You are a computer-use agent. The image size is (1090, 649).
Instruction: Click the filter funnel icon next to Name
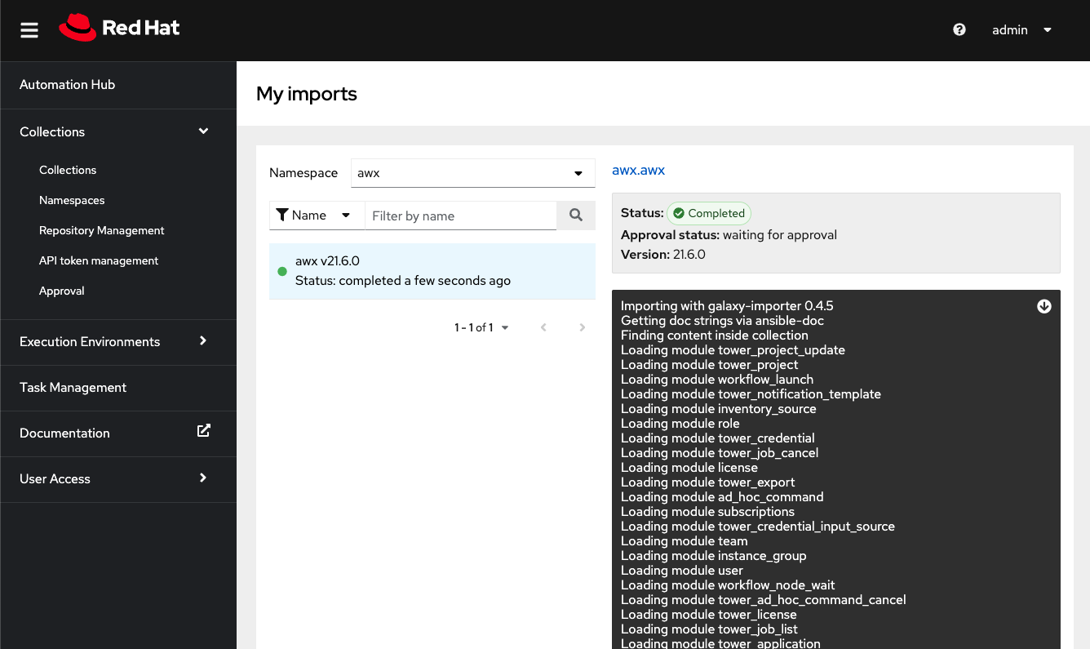pos(284,215)
